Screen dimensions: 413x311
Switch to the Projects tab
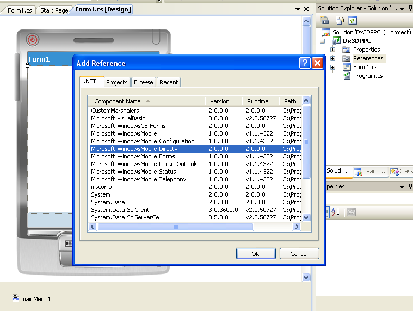click(116, 82)
